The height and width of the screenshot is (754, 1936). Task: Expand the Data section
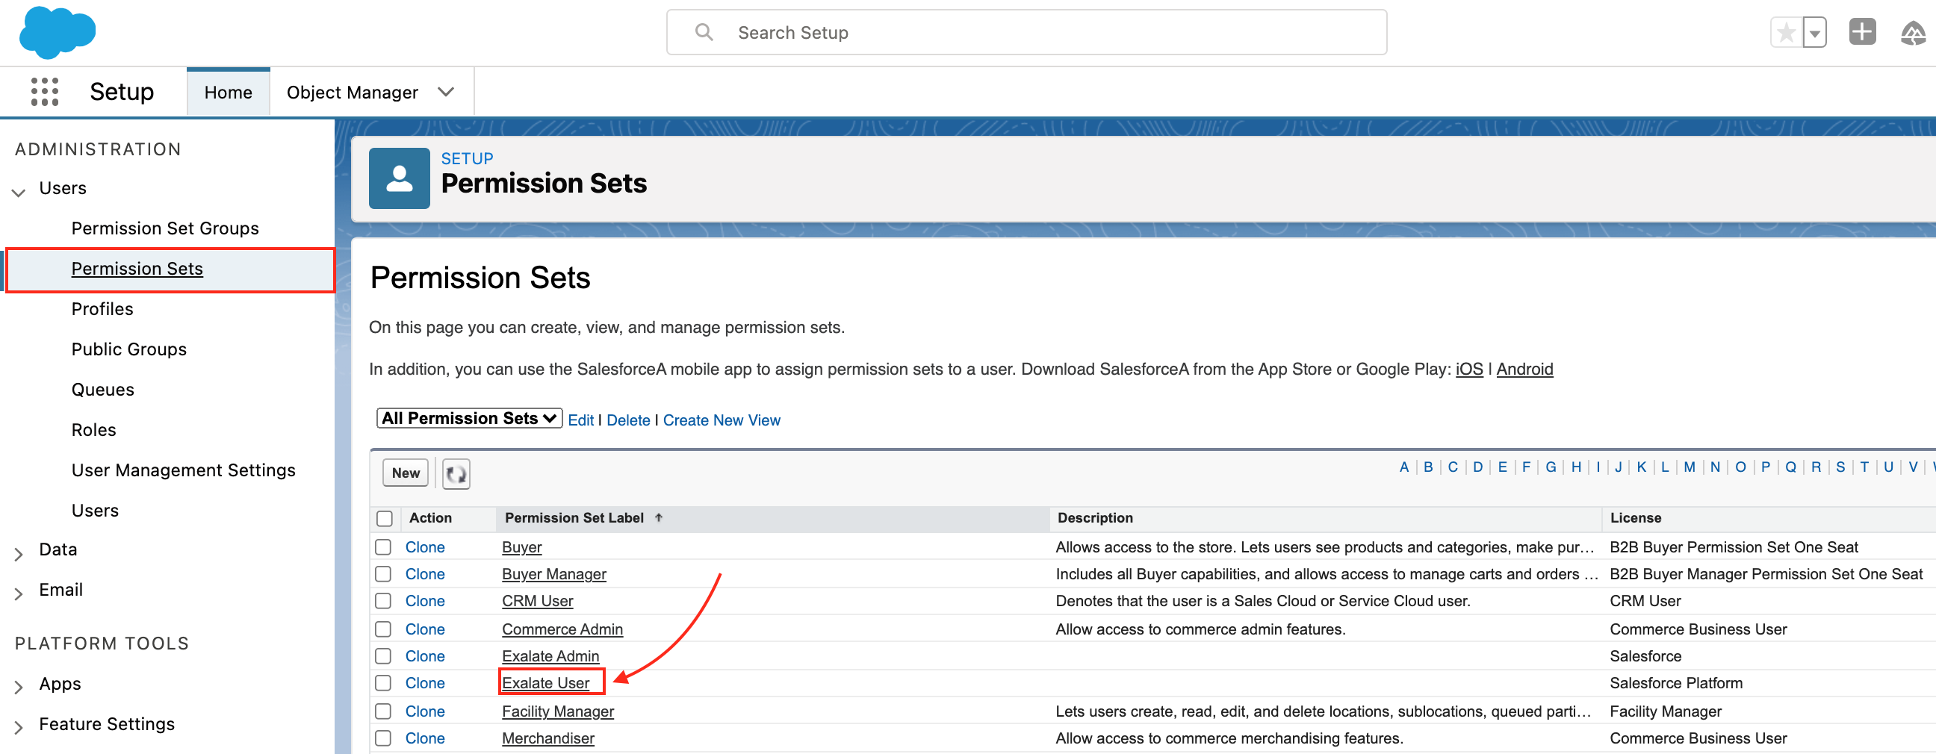click(19, 553)
